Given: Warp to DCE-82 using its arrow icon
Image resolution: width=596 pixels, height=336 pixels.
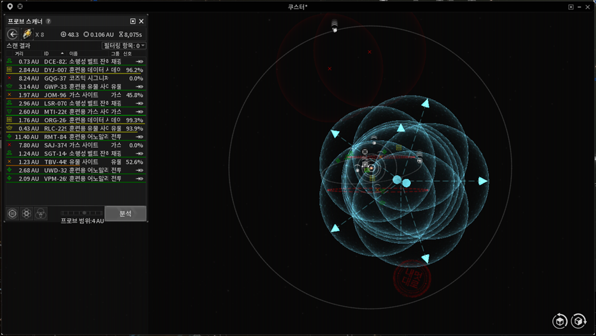Looking at the screenshot, I should click(139, 61).
